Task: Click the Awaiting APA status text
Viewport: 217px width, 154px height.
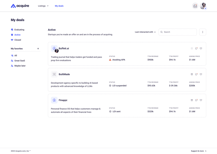Action: pos(119,60)
